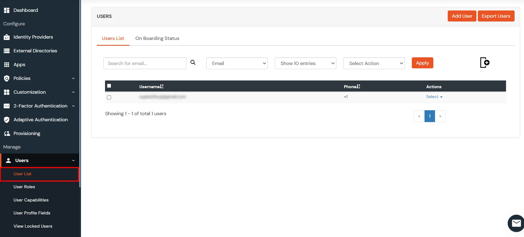
Task: Click the 2-Factor Authentication icon
Action: pyautogui.click(x=7, y=106)
